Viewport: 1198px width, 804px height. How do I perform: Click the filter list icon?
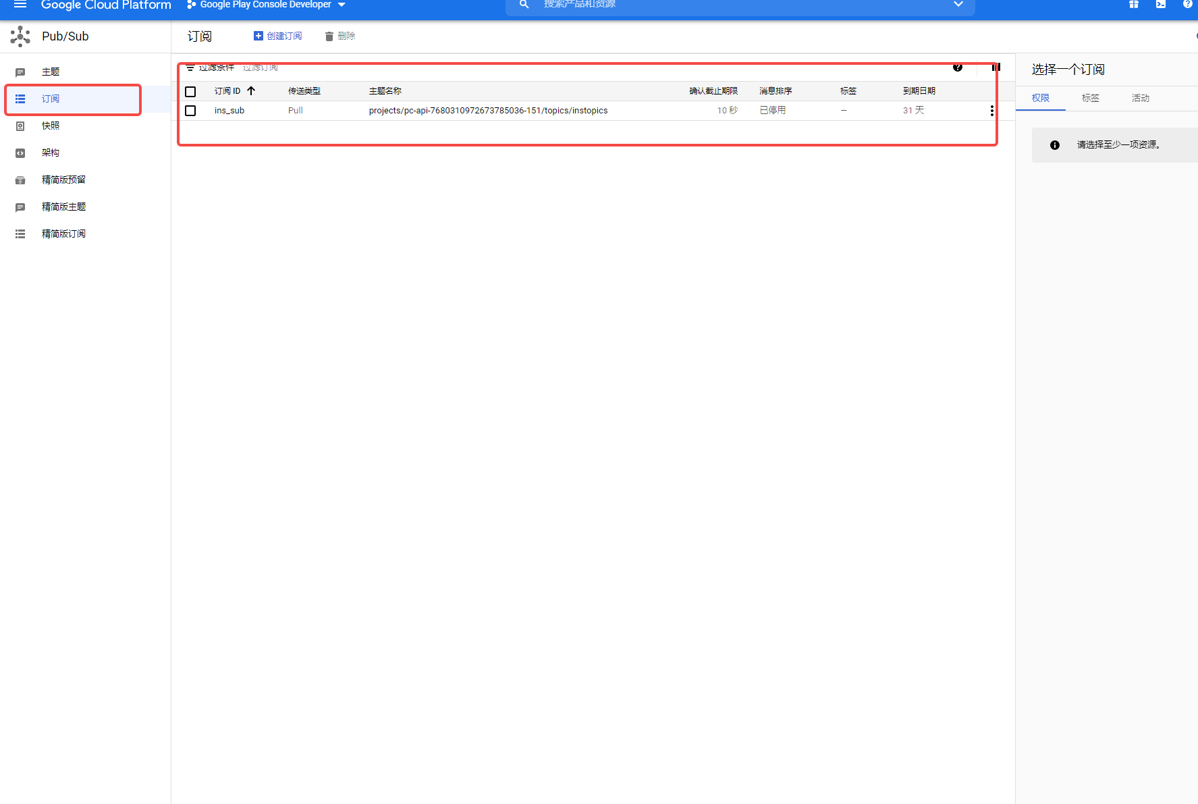[190, 68]
